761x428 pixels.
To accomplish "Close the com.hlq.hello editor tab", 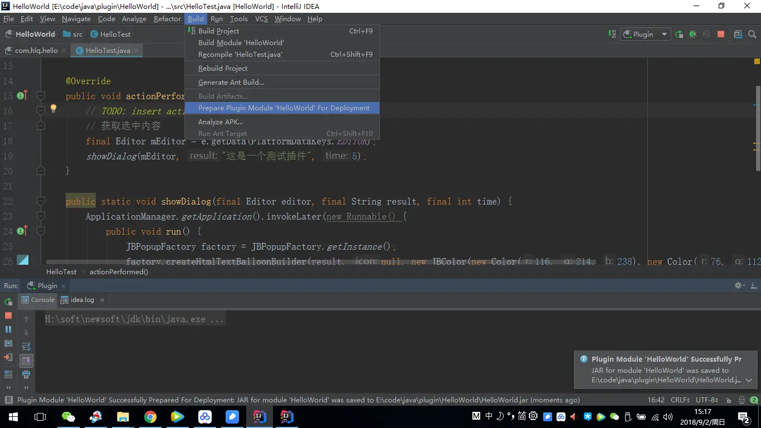I will [x=64, y=50].
